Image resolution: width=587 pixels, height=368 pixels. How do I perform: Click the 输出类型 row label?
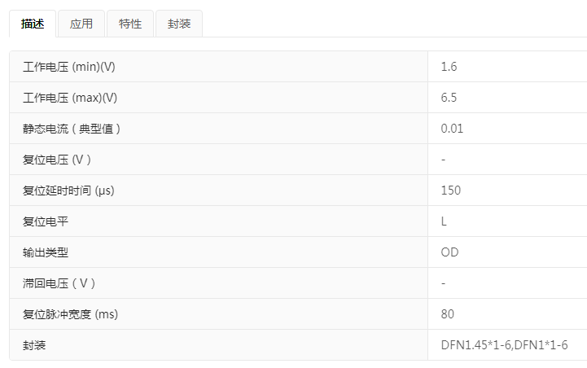46,252
